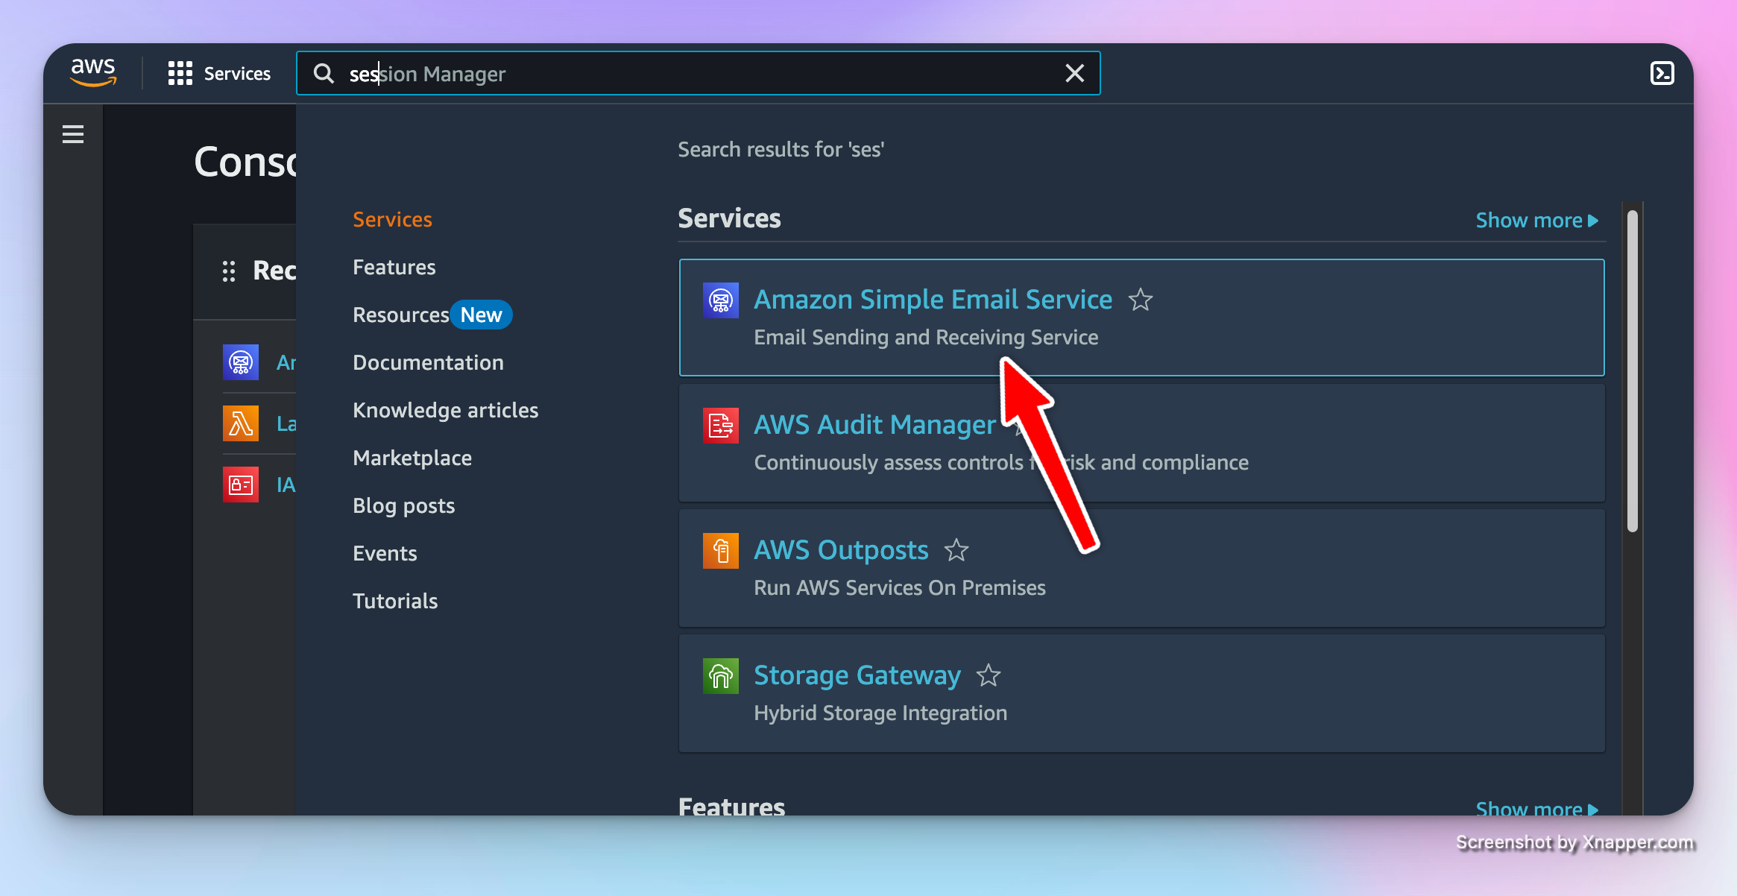This screenshot has width=1737, height=896.
Task: Click the Lambda icon in recently visited
Action: (241, 423)
